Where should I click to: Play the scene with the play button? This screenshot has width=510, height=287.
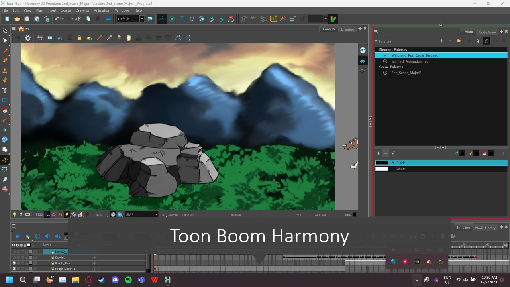coord(18,236)
